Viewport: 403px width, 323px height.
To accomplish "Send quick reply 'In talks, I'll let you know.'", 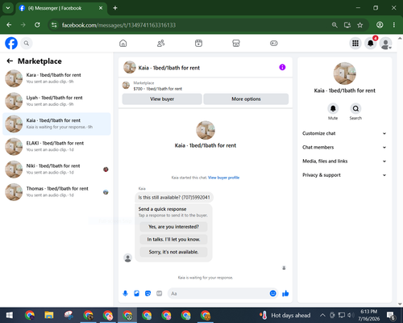I will click(x=173, y=239).
